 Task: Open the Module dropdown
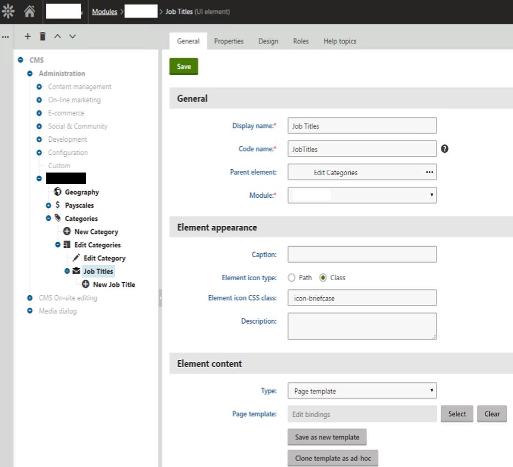coord(362,195)
